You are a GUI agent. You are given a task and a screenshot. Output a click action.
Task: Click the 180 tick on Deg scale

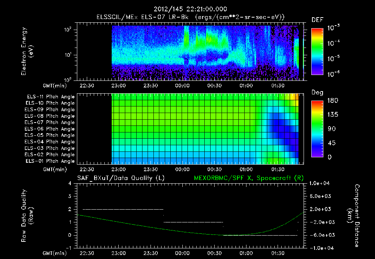[x=333, y=101]
